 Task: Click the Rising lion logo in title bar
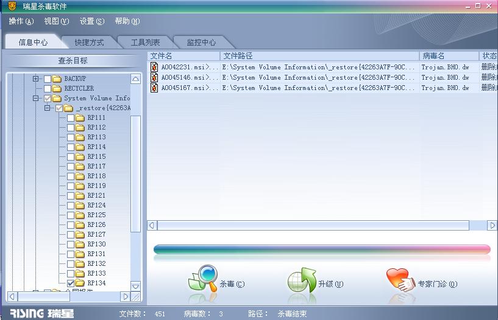tap(12, 5)
